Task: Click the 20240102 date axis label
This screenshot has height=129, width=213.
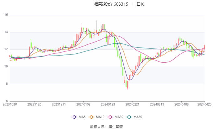Action: 83,104
